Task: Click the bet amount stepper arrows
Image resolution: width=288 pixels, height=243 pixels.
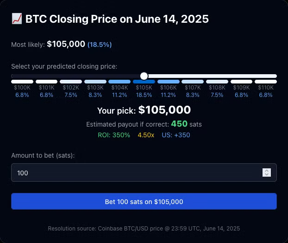Action: tap(267, 173)
